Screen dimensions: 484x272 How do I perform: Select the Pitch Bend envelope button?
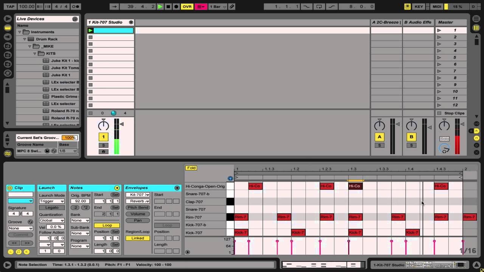tap(138, 208)
